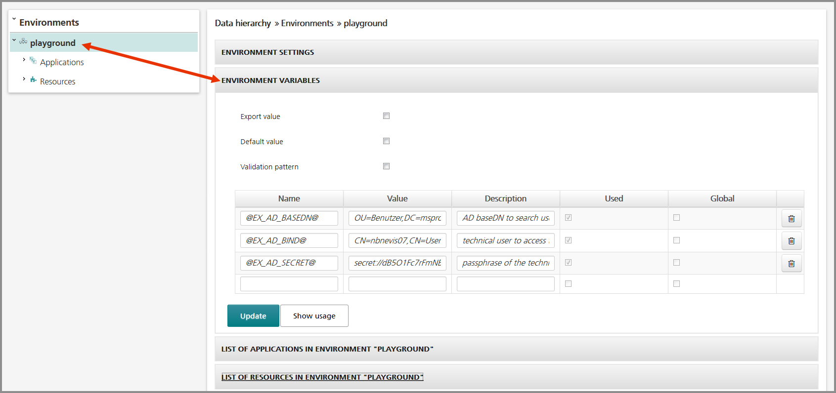Edit the technical user description field

coord(506,240)
